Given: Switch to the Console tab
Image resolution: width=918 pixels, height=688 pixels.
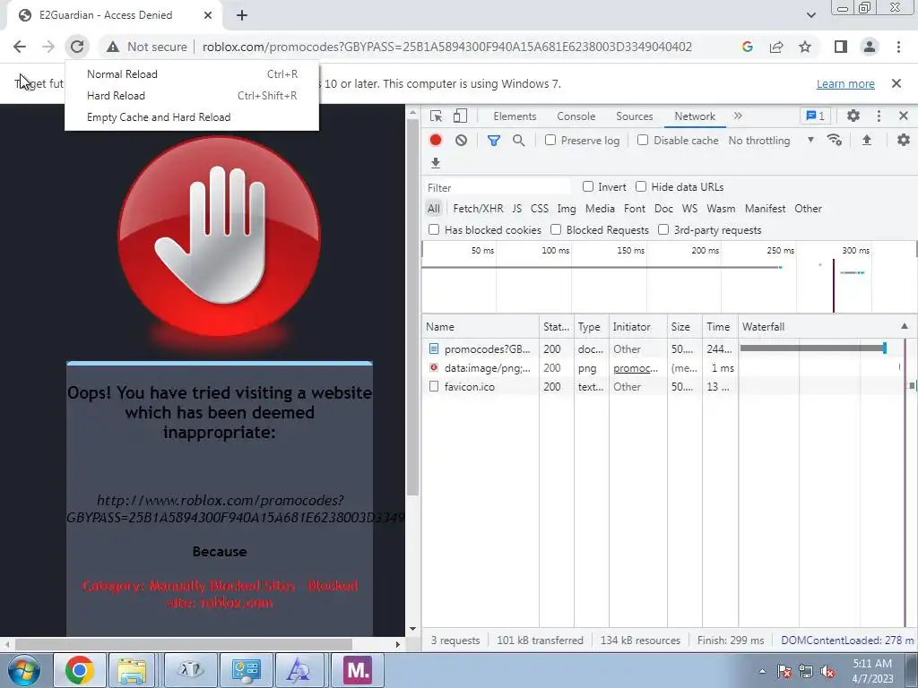Looking at the screenshot, I should pyautogui.click(x=576, y=116).
